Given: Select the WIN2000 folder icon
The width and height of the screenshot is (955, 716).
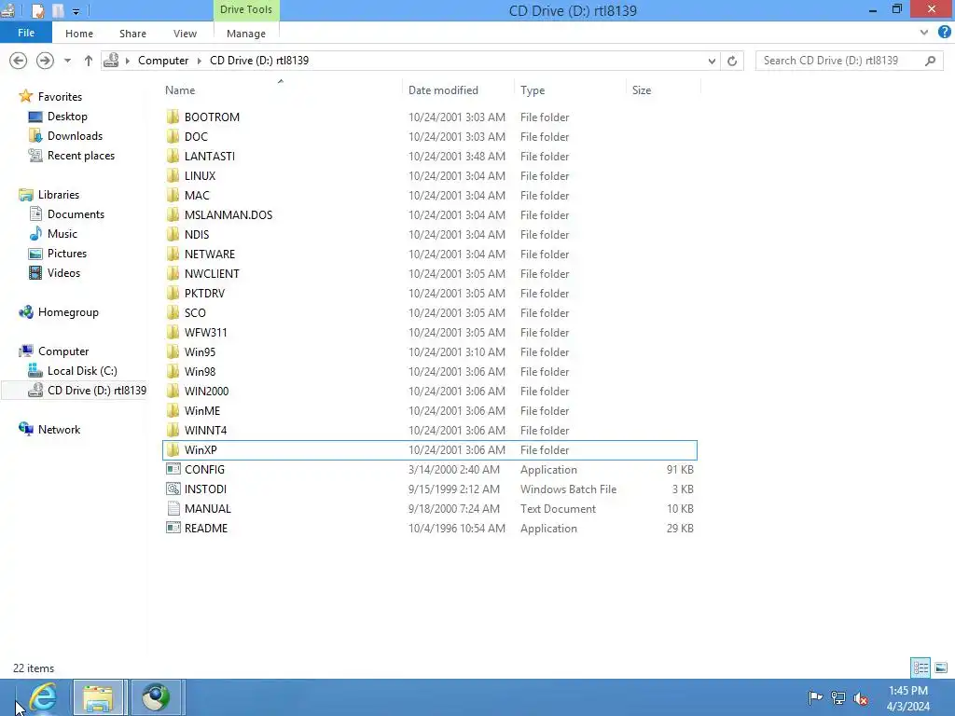Looking at the screenshot, I should tap(173, 391).
